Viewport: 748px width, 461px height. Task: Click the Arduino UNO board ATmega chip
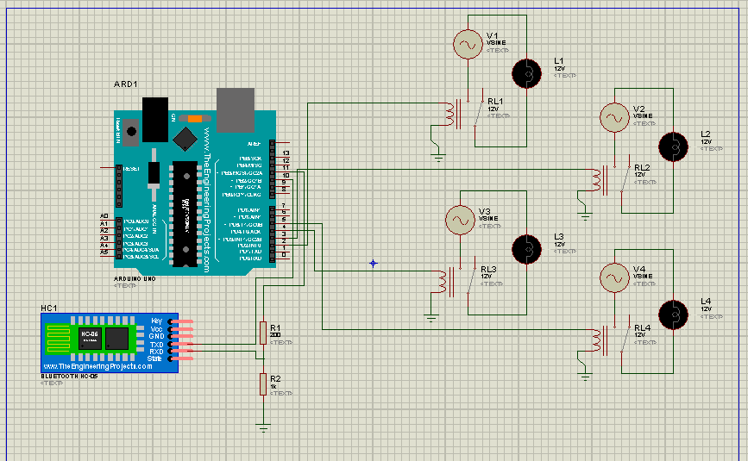(x=185, y=214)
